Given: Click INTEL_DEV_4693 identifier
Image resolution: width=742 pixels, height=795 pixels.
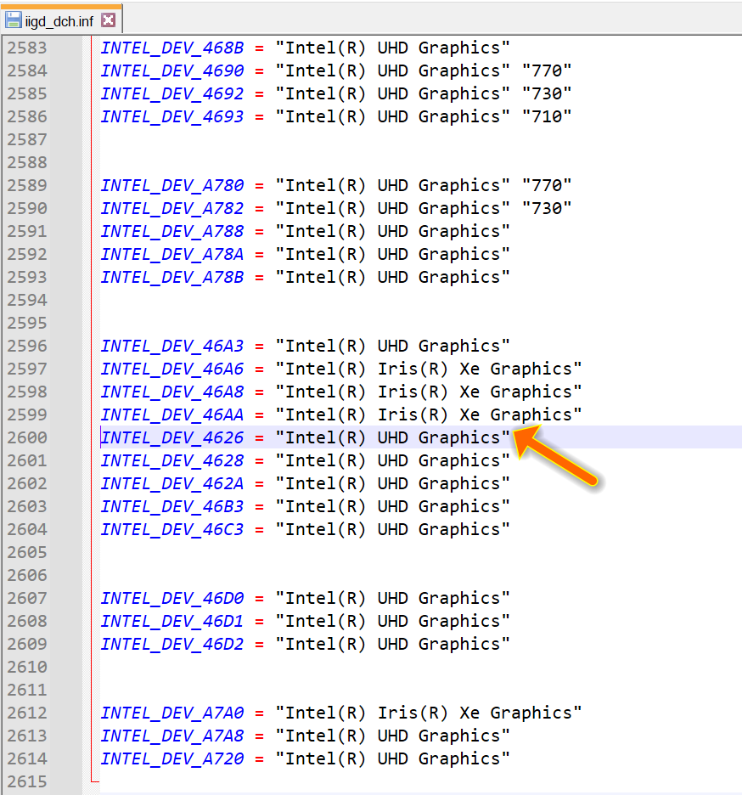Looking at the screenshot, I should tap(172, 116).
